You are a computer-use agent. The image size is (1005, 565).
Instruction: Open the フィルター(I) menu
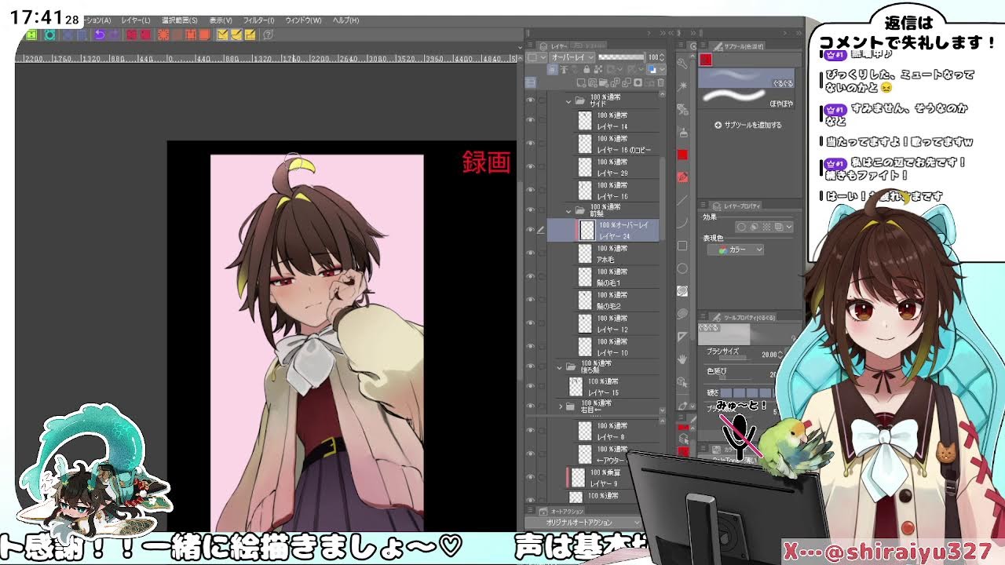(259, 20)
